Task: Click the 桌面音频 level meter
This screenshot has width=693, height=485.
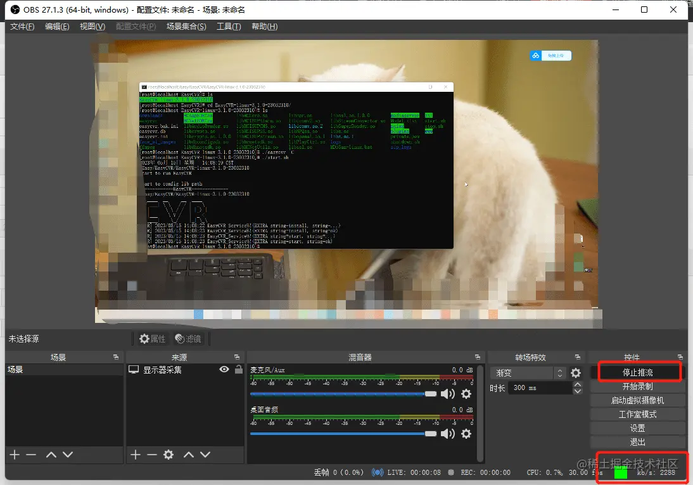Action: [x=362, y=417]
